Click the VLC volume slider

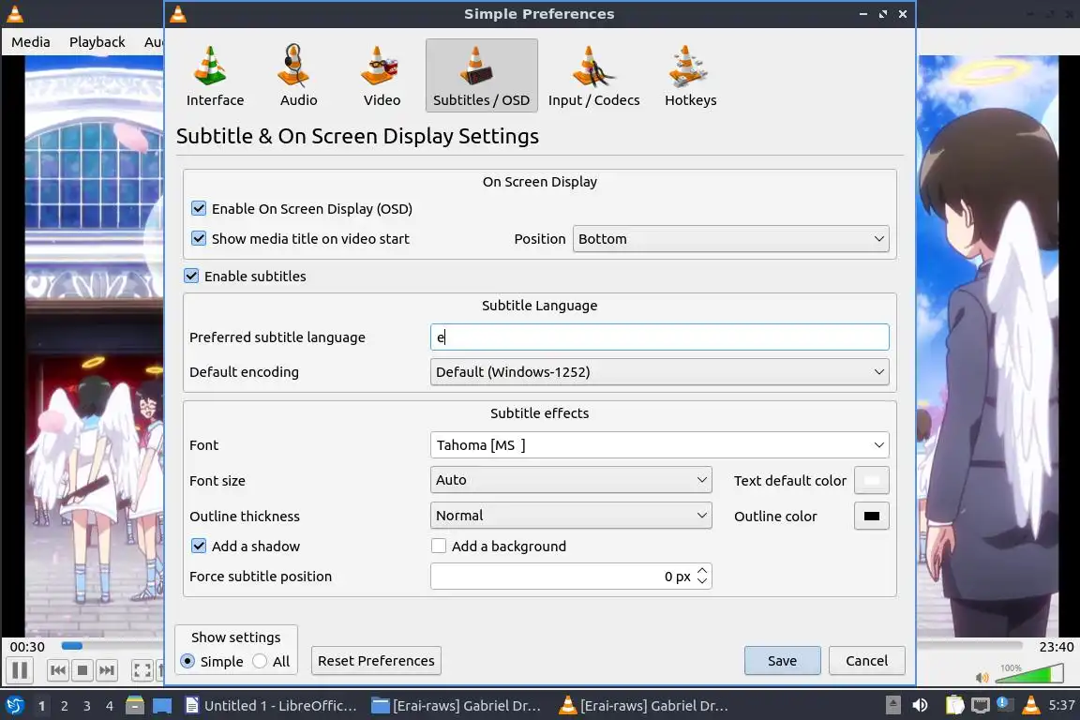1029,674
